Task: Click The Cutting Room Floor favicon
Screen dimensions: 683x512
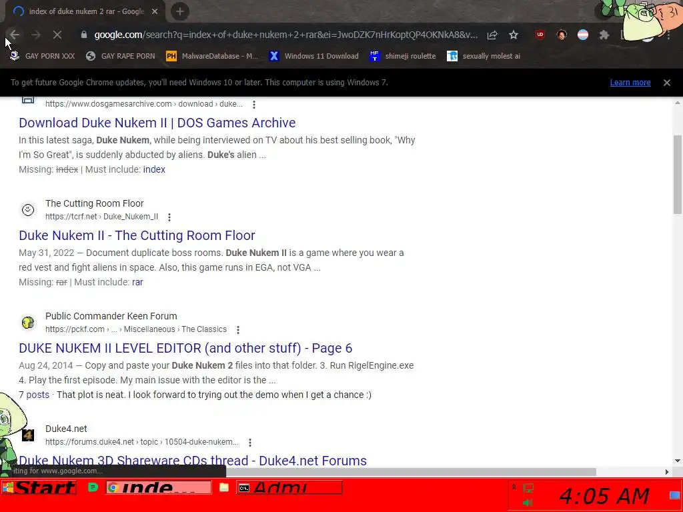Action: coord(28,210)
